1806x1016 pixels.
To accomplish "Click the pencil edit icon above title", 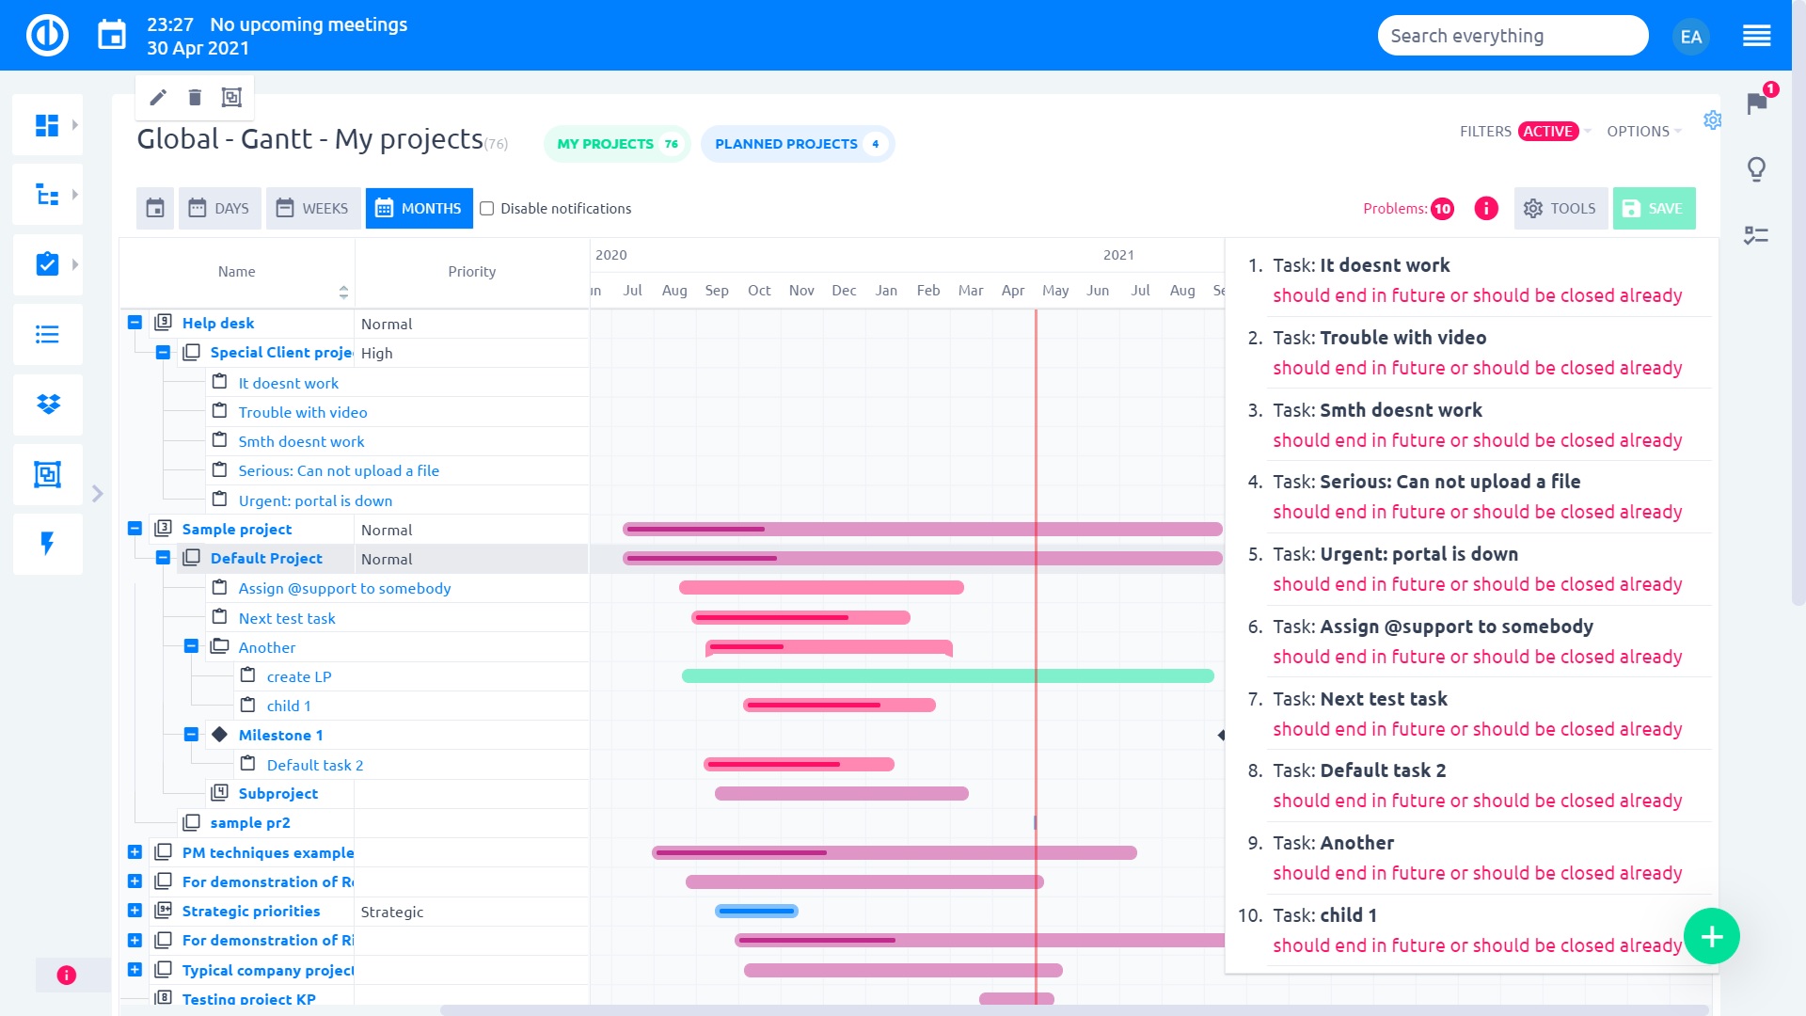I will pos(158,97).
